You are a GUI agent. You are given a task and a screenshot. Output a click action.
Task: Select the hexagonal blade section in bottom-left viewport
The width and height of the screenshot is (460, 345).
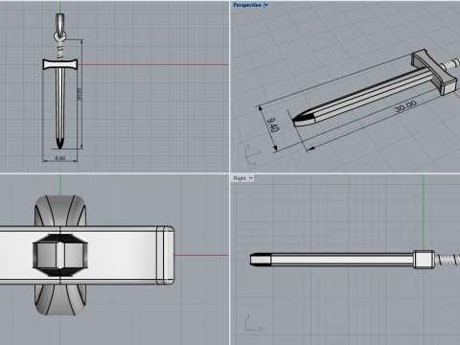coord(60,255)
